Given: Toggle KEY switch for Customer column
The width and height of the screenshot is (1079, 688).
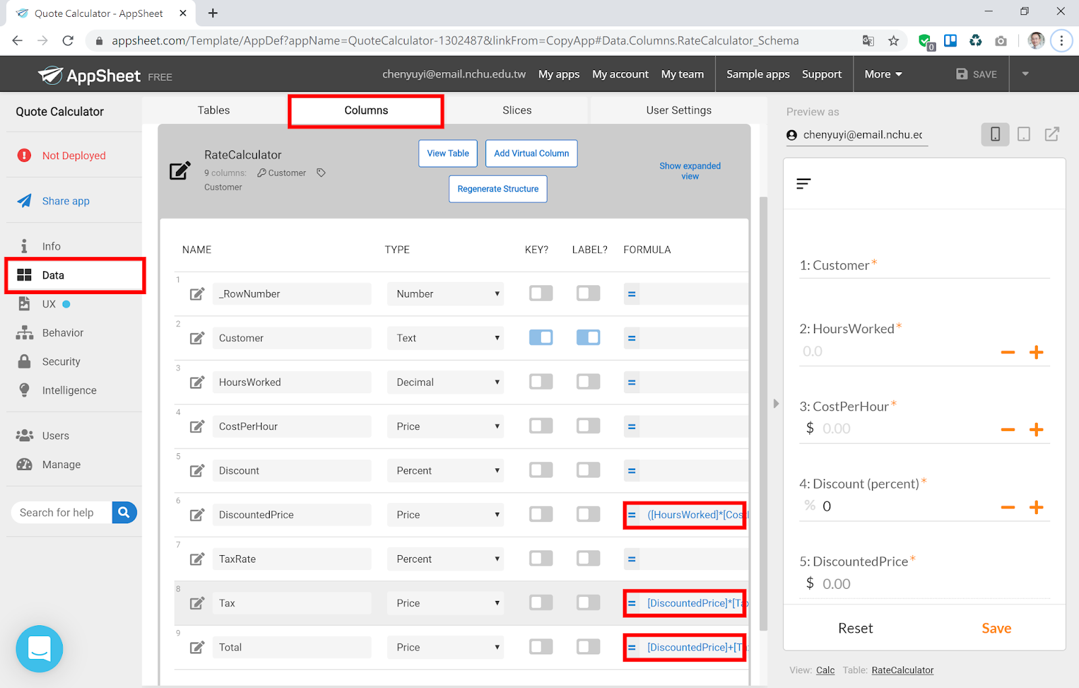Looking at the screenshot, I should point(541,337).
